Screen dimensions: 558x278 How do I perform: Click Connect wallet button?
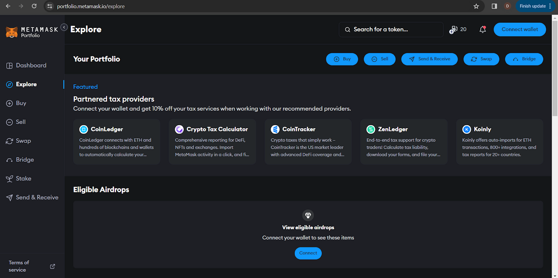coord(519,29)
